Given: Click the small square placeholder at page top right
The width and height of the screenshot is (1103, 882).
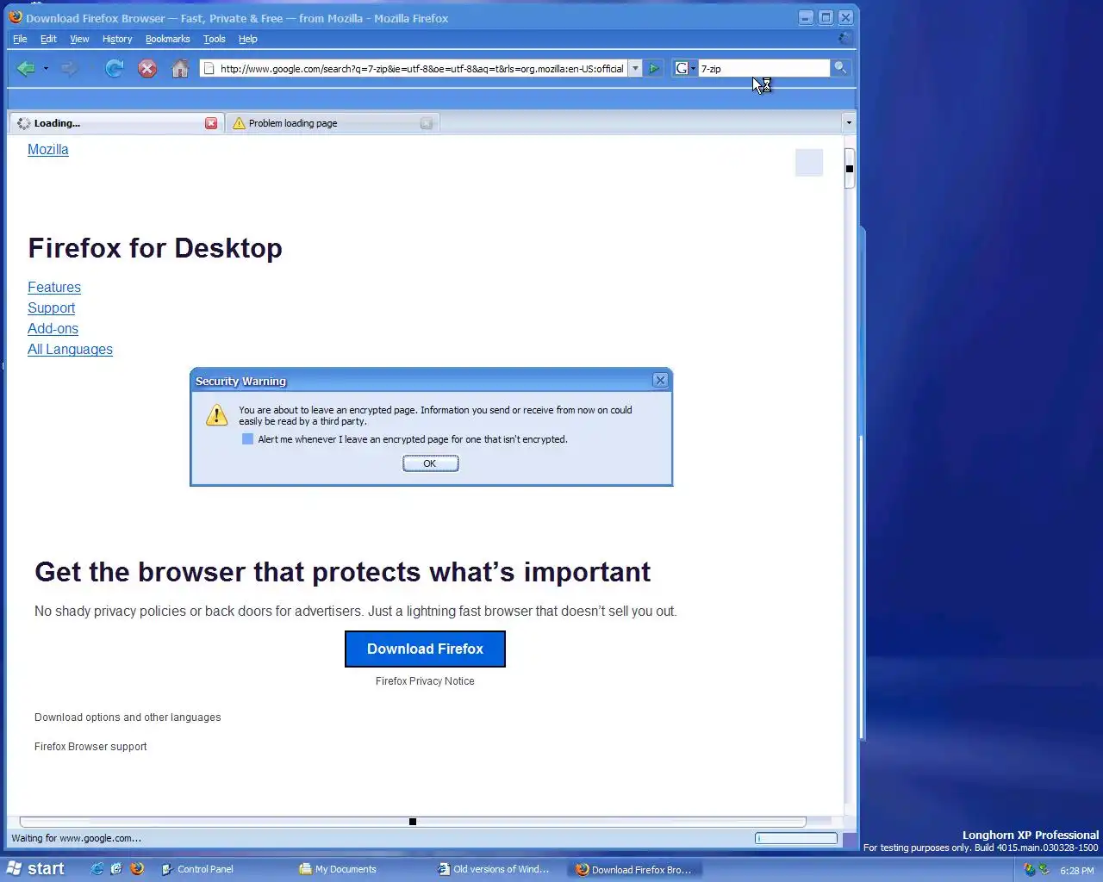Looking at the screenshot, I should coord(809,163).
